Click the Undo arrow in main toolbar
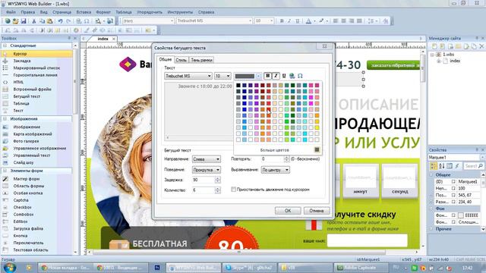 (x=60, y=21)
